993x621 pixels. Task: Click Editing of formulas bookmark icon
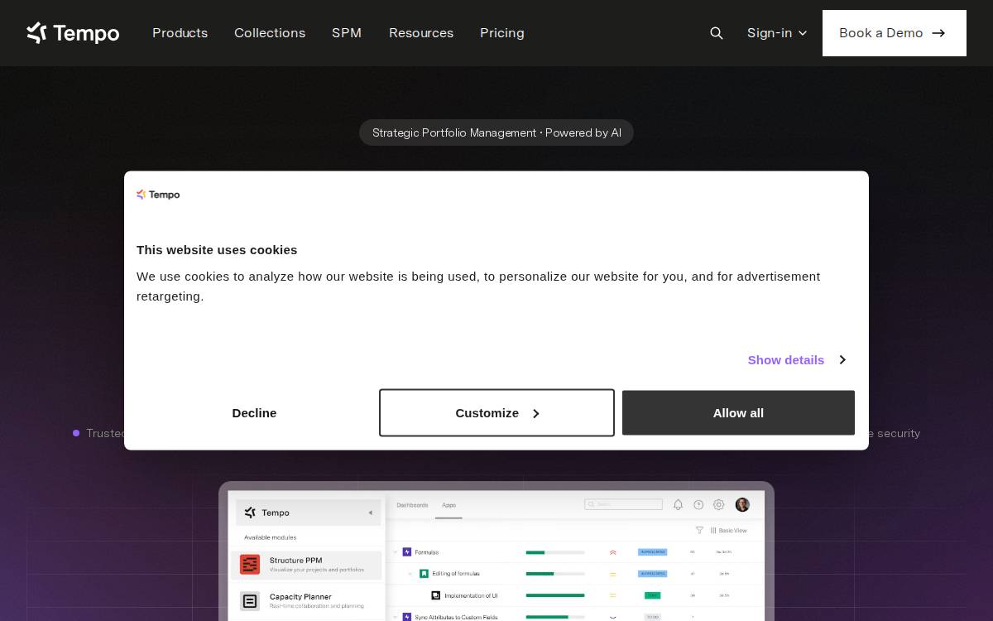424,573
